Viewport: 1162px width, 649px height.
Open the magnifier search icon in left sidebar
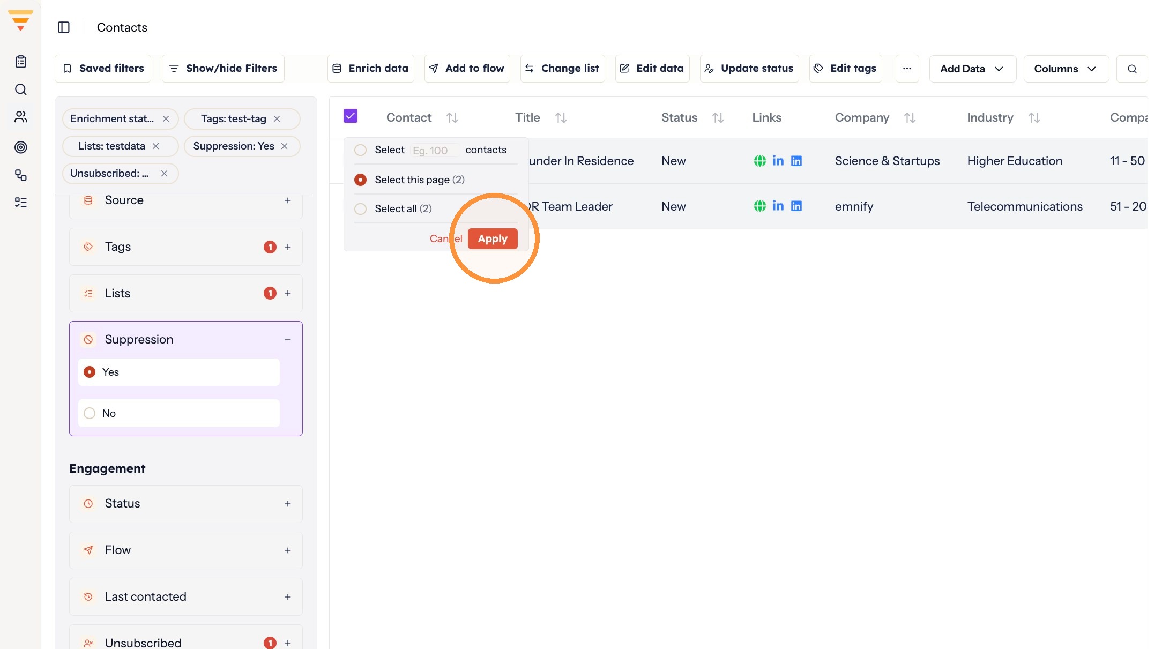(x=21, y=89)
